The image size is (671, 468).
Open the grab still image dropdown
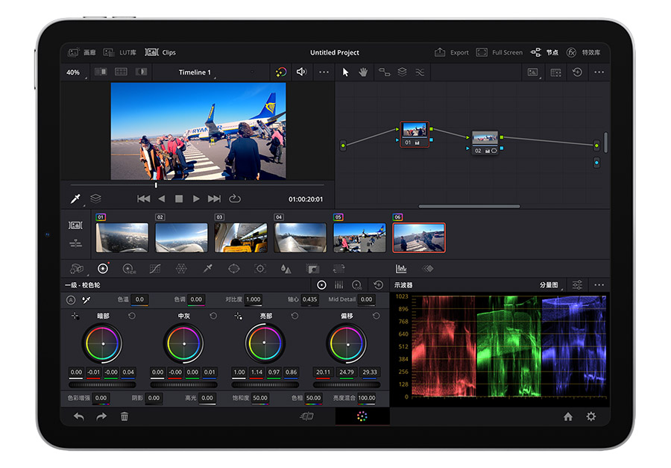click(533, 72)
